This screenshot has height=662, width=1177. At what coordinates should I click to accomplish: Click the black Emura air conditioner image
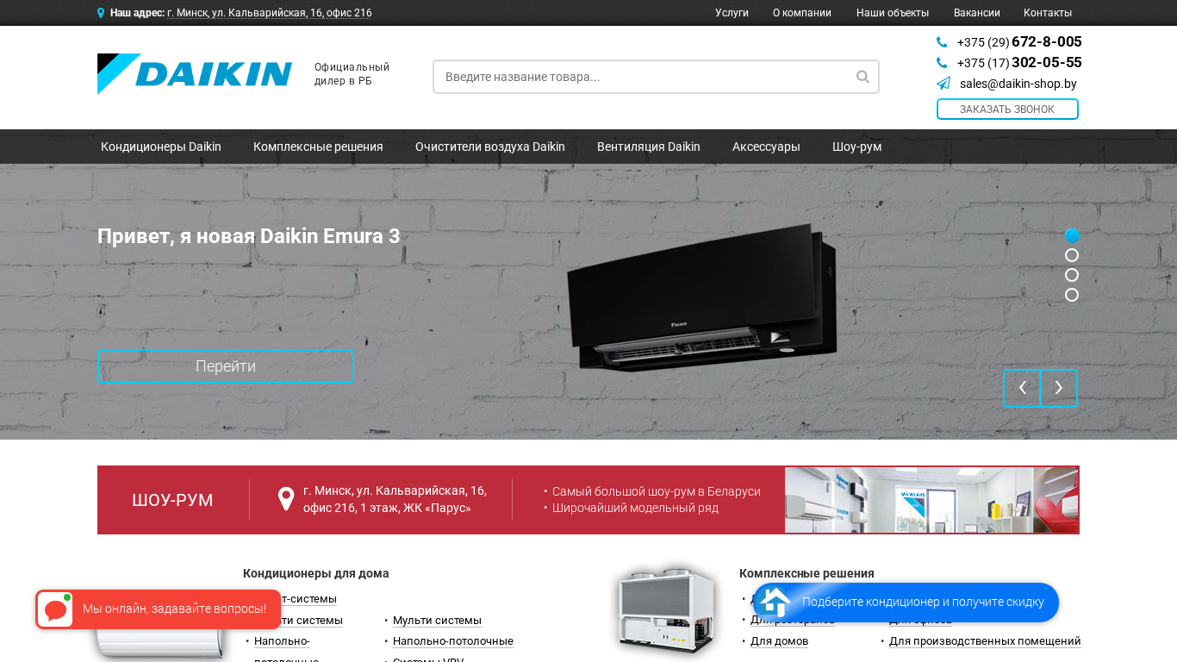tap(701, 298)
